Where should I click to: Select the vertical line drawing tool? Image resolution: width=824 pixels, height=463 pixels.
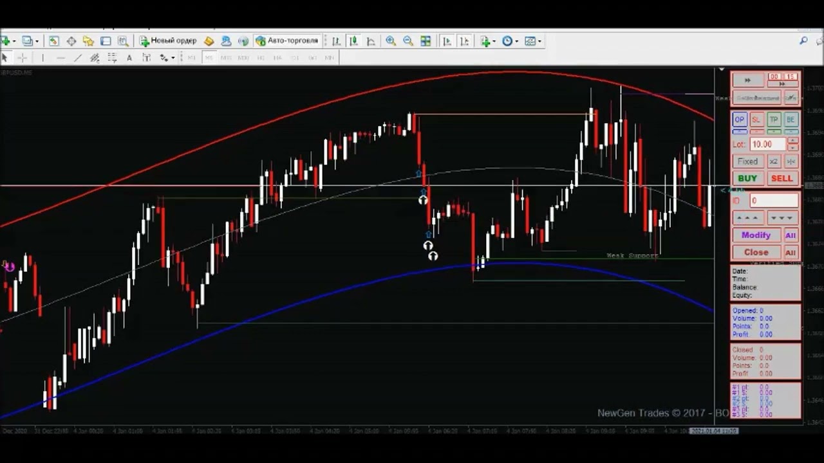click(42, 58)
